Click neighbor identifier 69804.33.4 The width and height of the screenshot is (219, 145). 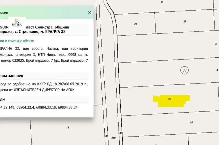tap(25, 107)
